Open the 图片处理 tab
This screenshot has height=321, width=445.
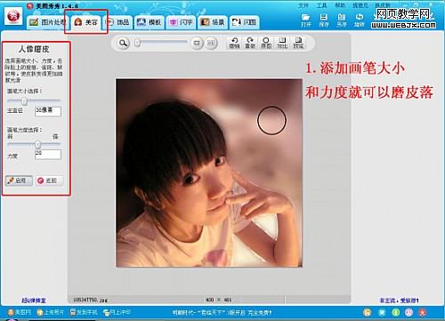click(x=47, y=22)
